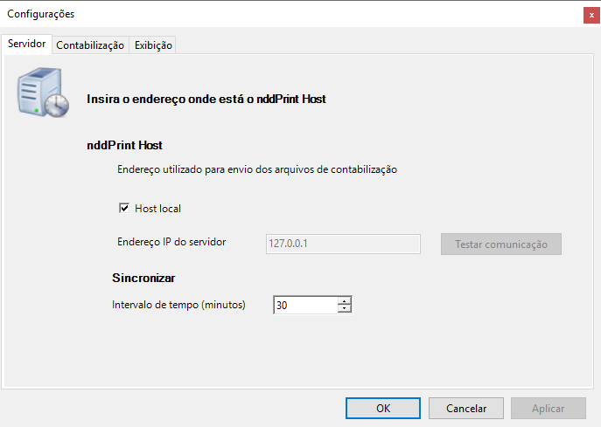Toggle the Host local checkbox

123,209
